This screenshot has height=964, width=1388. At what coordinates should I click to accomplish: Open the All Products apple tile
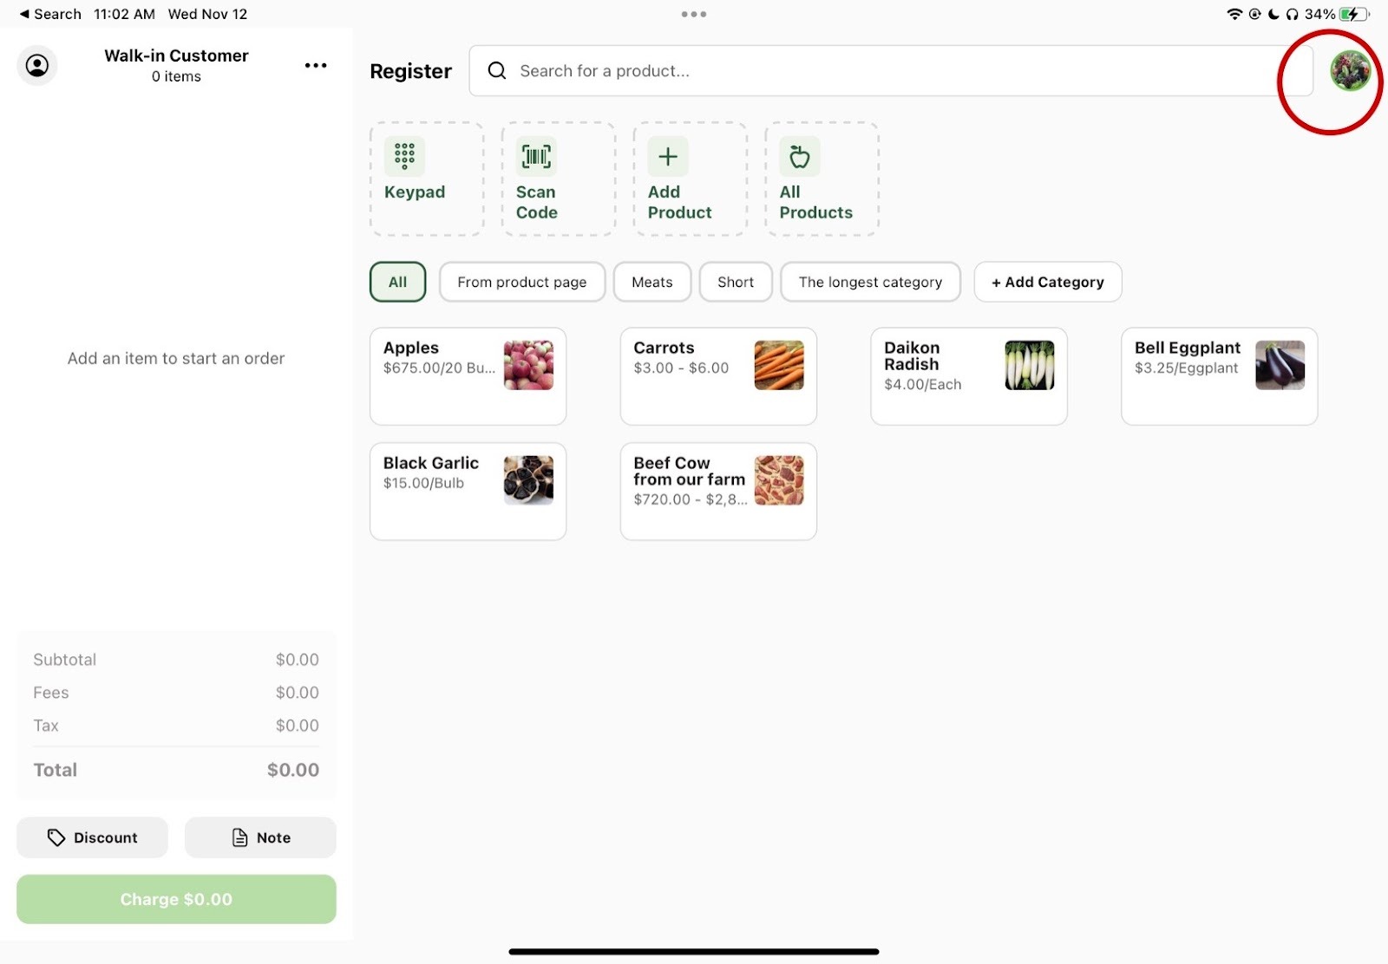[821, 179]
